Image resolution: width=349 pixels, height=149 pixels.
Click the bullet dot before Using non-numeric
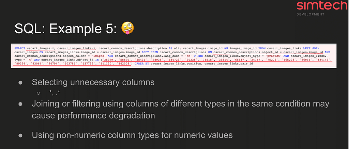coord(20,135)
